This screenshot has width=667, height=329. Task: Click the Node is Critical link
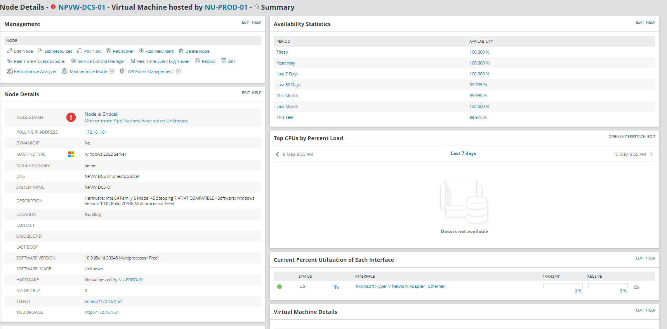tap(101, 114)
